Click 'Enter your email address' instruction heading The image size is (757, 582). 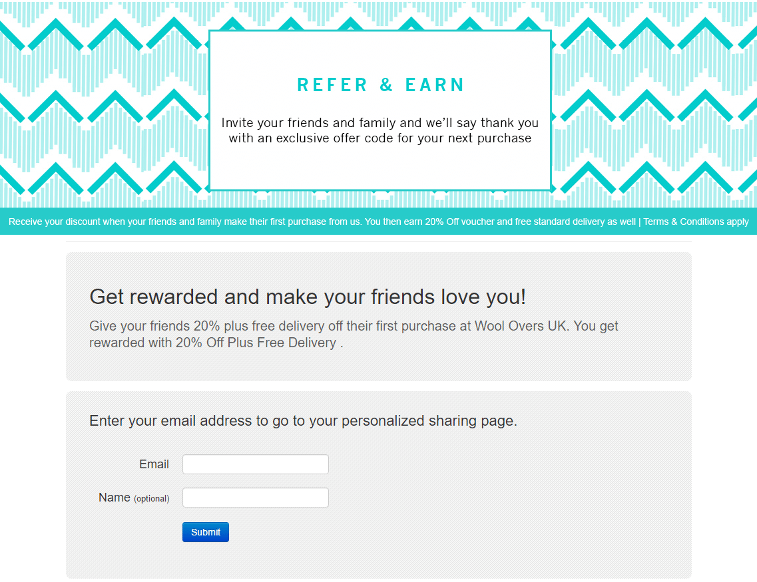303,420
